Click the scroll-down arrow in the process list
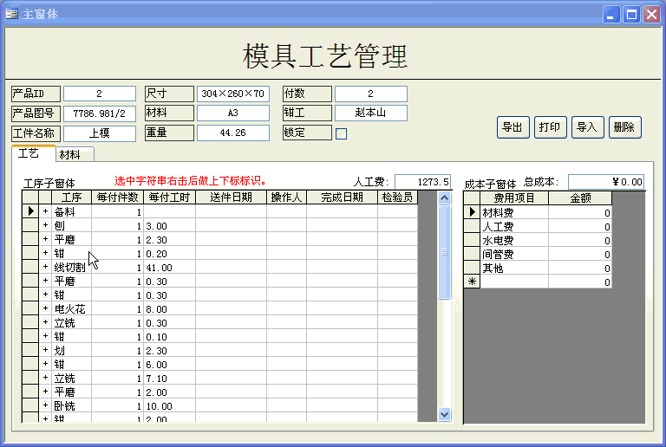 [x=445, y=414]
